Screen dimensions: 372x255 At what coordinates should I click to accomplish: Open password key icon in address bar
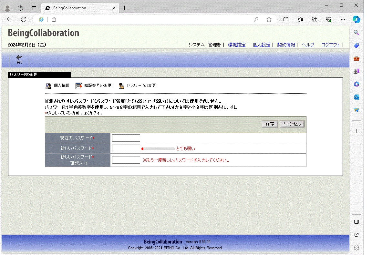[x=256, y=19]
